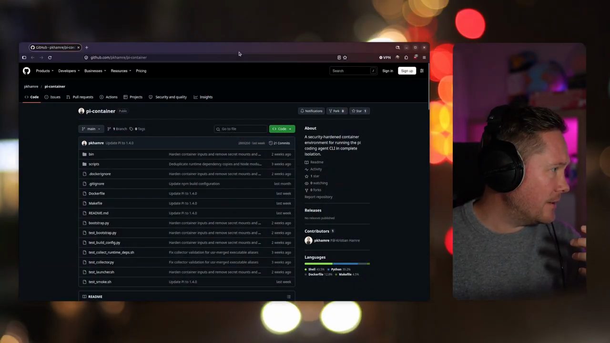
Task: Open test_collect_runtime_deps.sh file
Action: point(111,252)
